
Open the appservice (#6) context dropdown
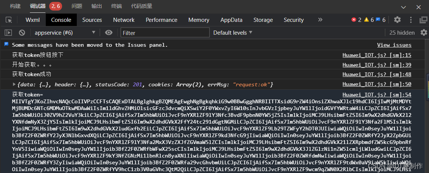point(65,33)
